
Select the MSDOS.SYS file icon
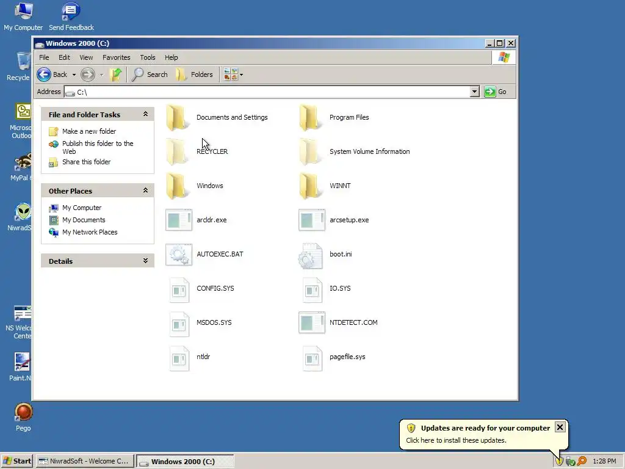179,324
